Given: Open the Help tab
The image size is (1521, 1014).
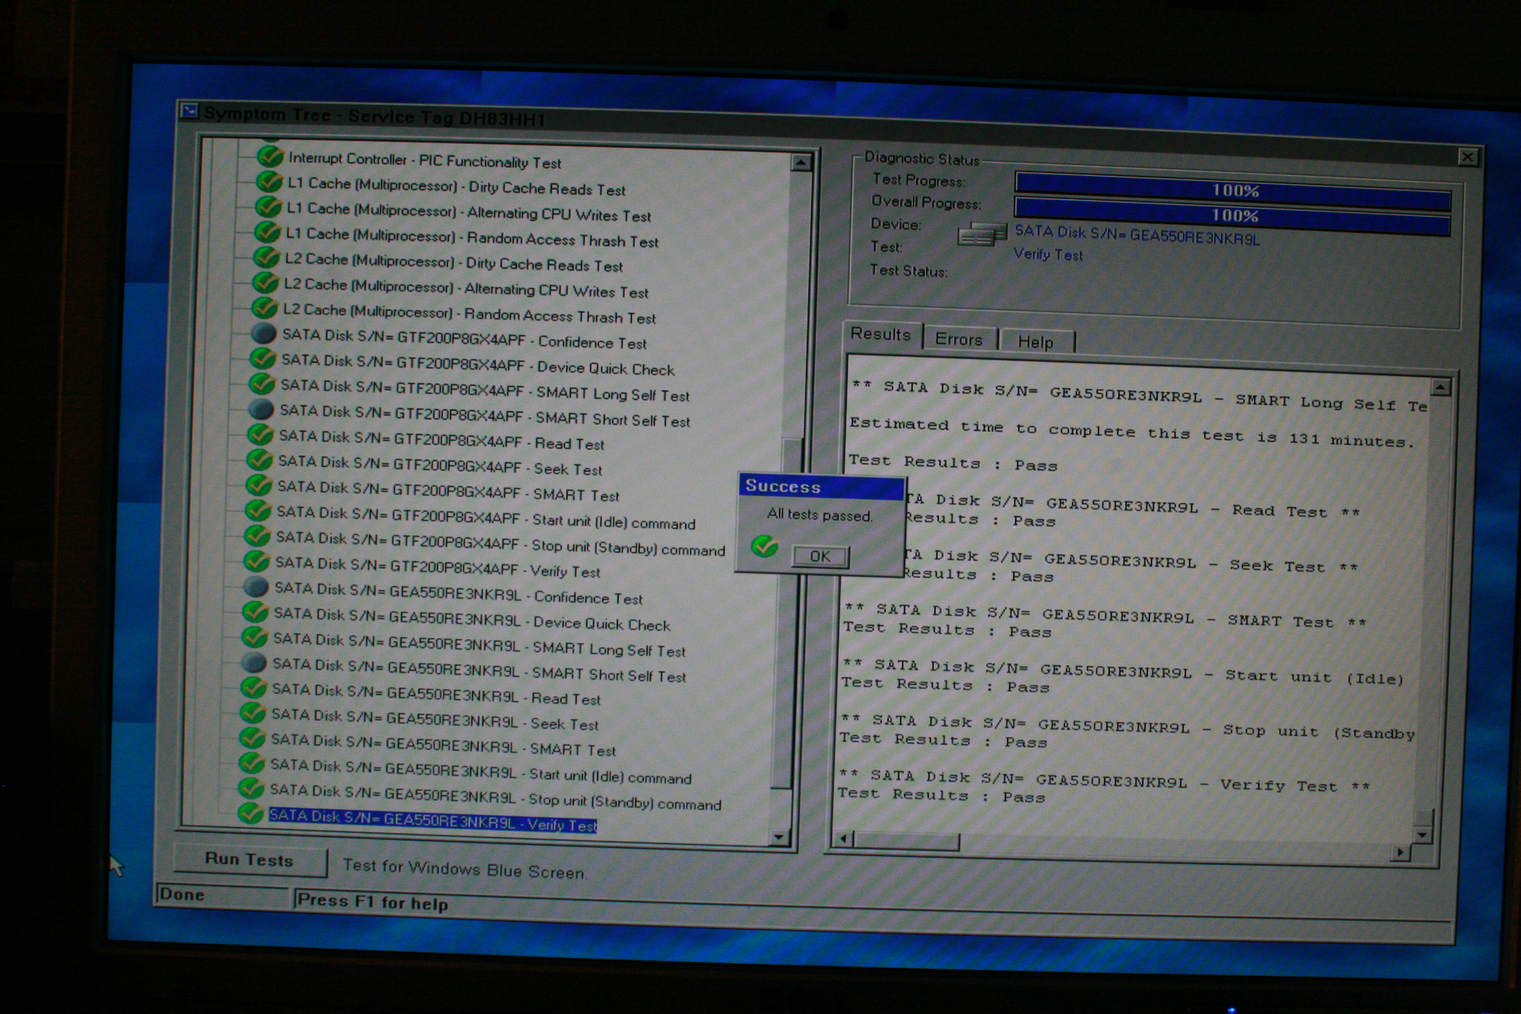Looking at the screenshot, I should point(1036,342).
